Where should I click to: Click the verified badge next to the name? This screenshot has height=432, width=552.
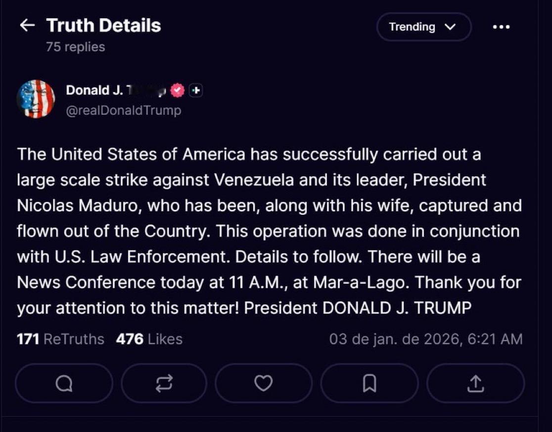point(177,90)
